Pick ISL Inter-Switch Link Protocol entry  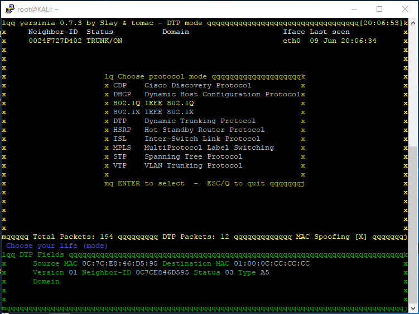point(186,139)
